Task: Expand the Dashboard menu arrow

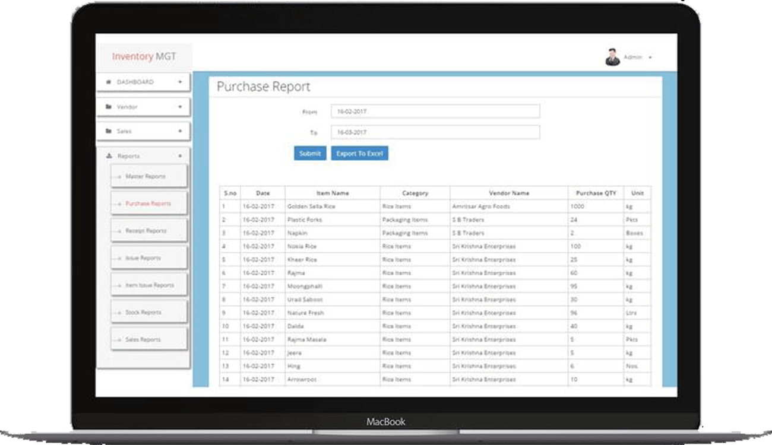Action: coord(180,82)
